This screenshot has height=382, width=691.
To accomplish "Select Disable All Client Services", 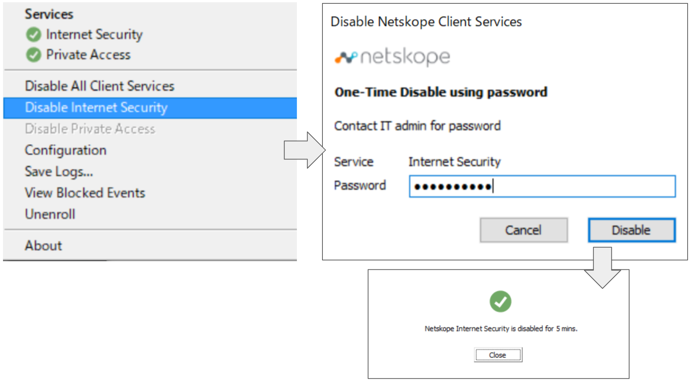I will pos(99,86).
